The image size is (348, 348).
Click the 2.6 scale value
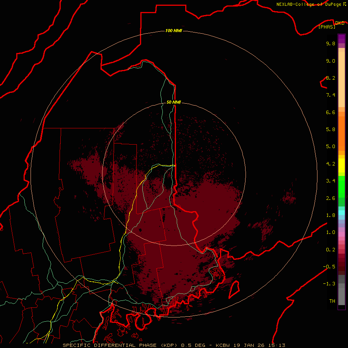click(x=331, y=198)
